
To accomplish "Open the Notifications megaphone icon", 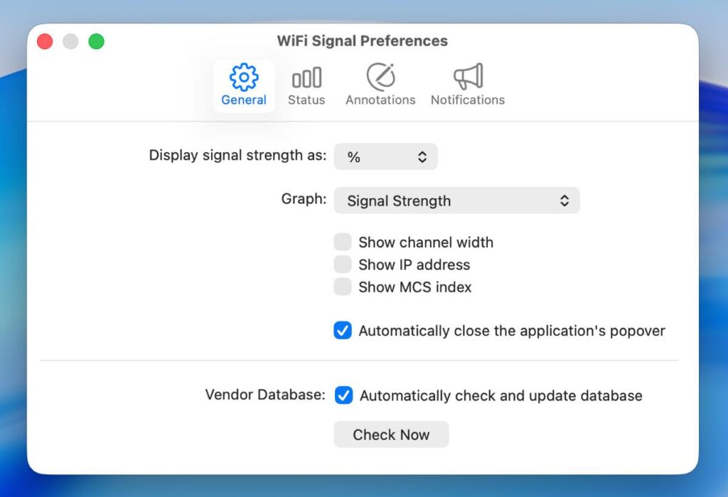I will pyautogui.click(x=468, y=76).
